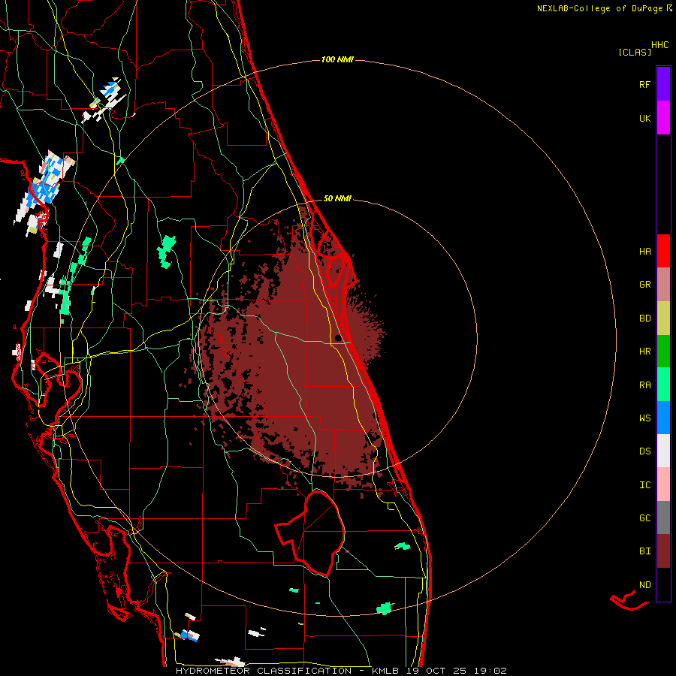Click the ND black legend swatch
This screenshot has width=676, height=676.
tap(663, 584)
